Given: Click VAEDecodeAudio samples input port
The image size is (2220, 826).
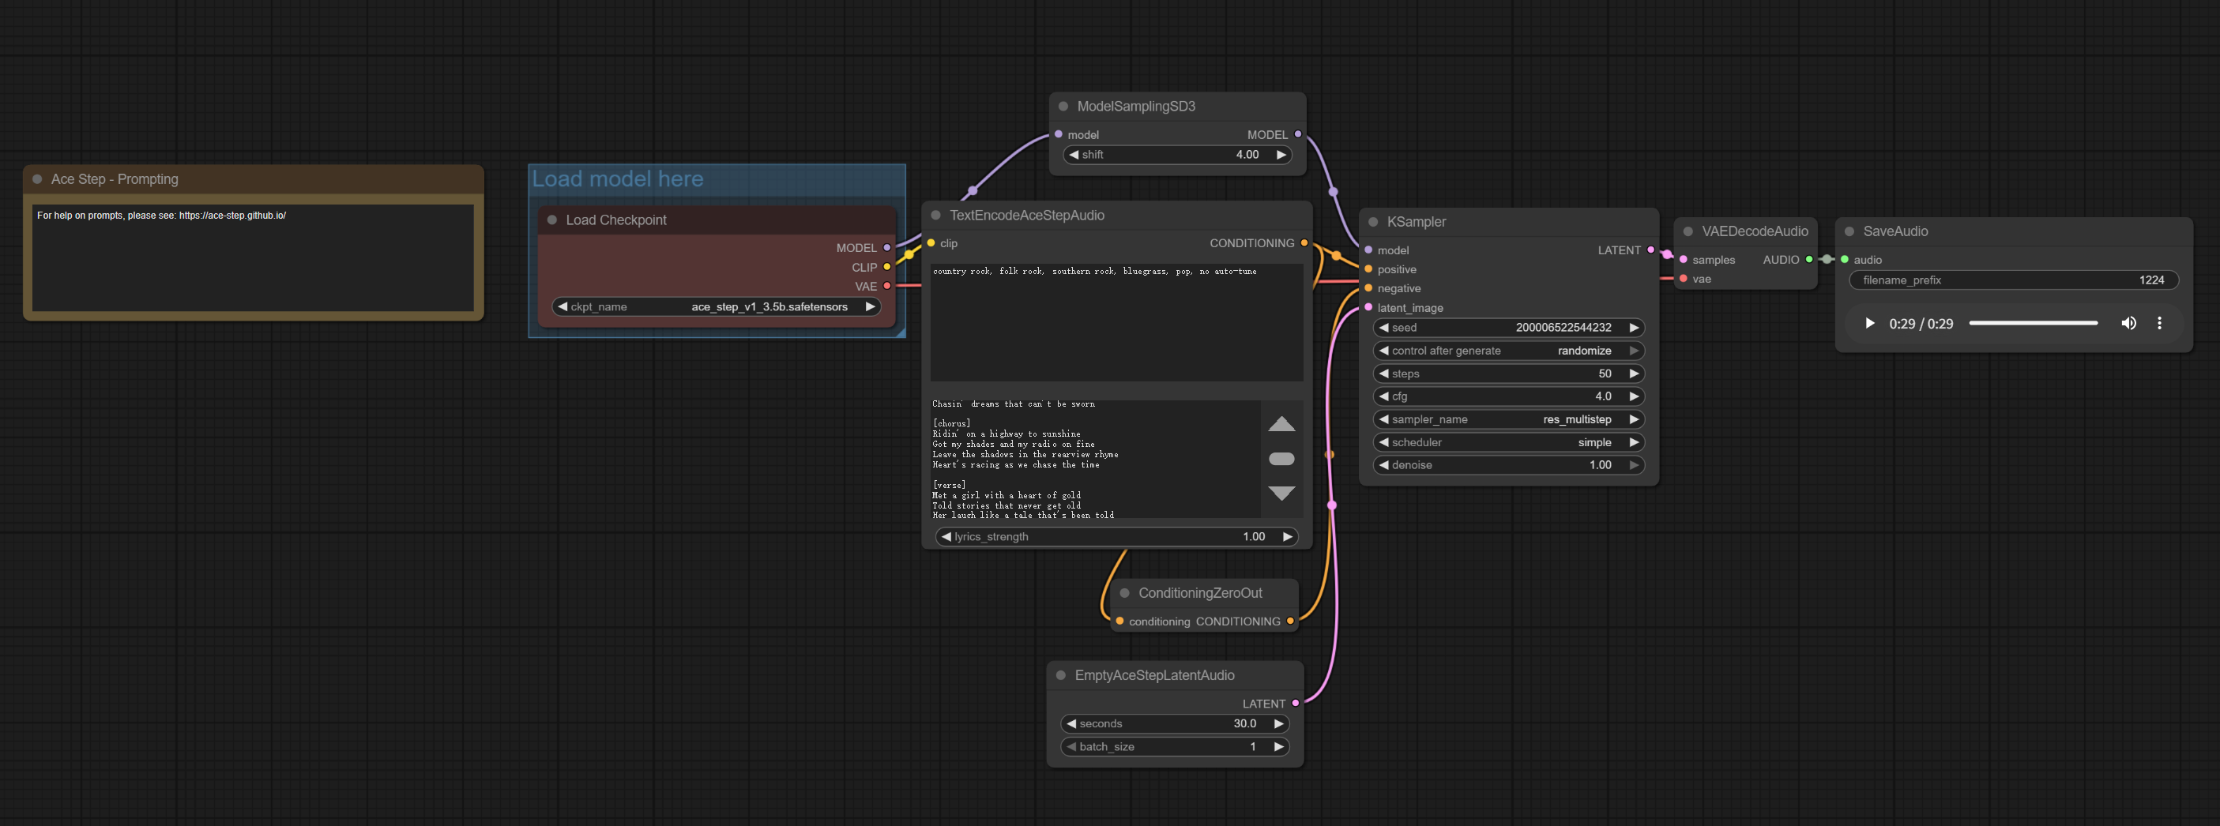Looking at the screenshot, I should (x=1683, y=259).
